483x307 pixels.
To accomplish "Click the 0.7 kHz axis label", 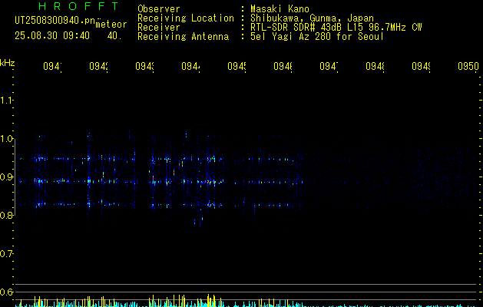I will click(x=6, y=253).
